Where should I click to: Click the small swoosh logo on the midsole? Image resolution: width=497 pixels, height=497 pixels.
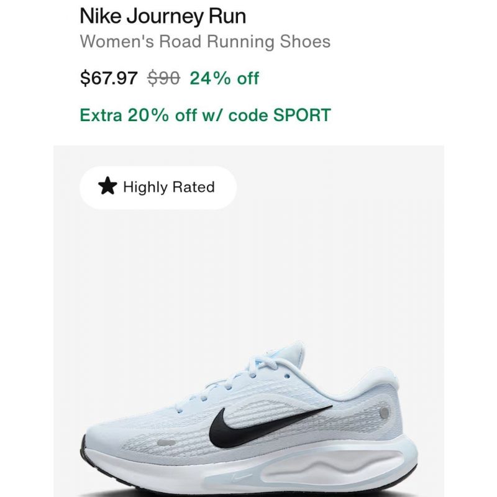pos(240,477)
